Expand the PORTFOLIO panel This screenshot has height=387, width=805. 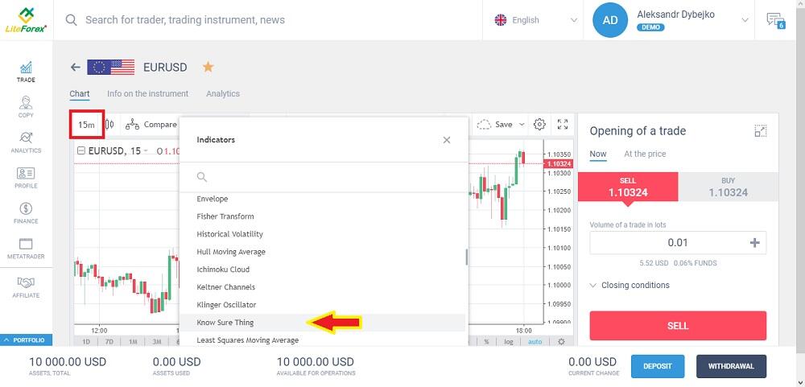coord(26,340)
